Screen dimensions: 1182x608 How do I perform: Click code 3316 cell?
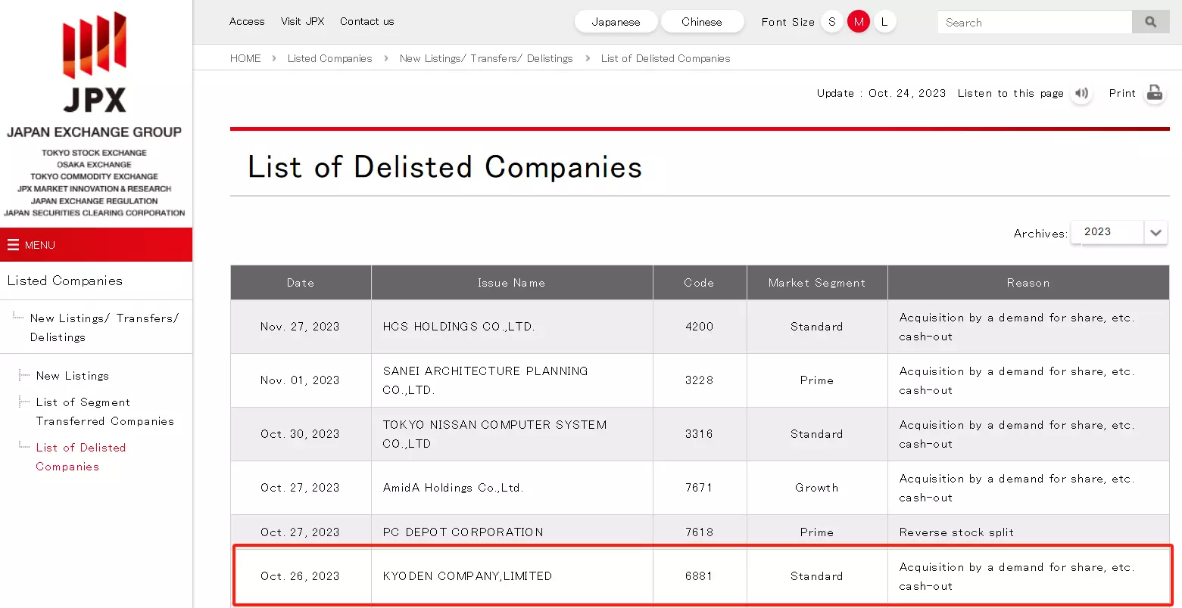tap(699, 434)
